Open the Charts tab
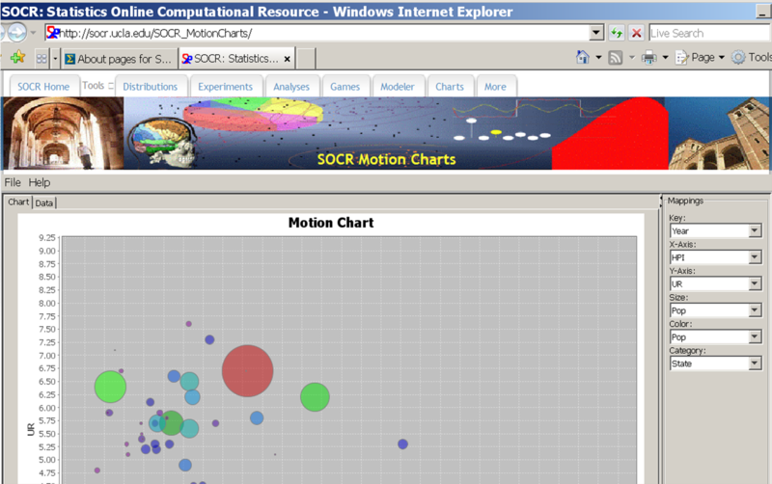 click(x=450, y=87)
